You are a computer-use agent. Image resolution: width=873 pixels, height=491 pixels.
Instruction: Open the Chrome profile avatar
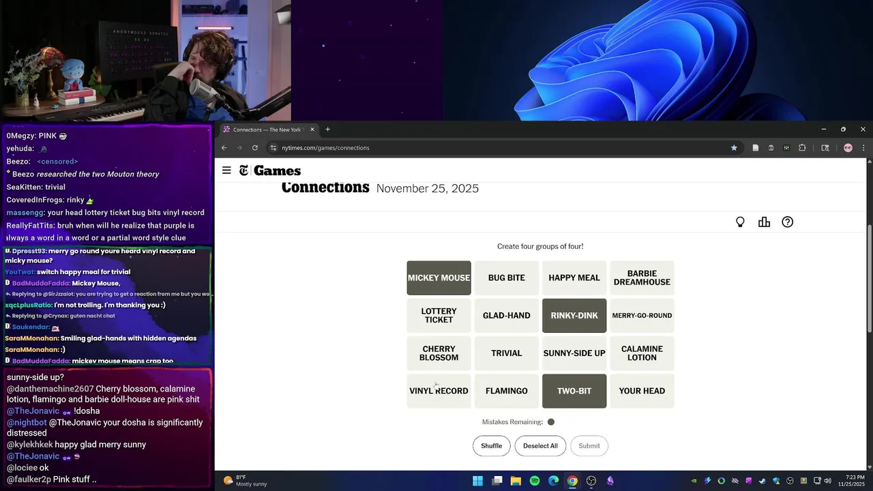[848, 148]
